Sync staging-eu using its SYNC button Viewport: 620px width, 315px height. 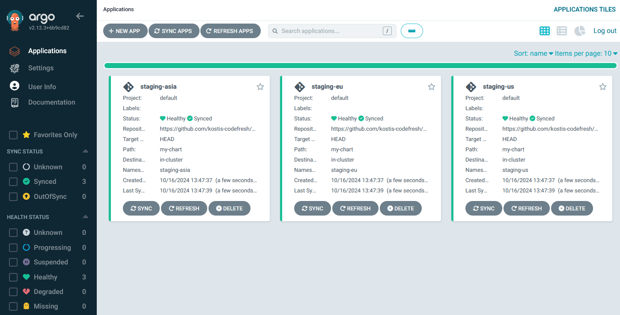tap(312, 208)
